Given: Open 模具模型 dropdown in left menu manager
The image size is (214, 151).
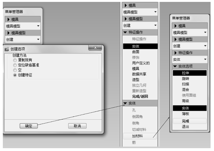Looking at the screenshot, I should [23, 26].
